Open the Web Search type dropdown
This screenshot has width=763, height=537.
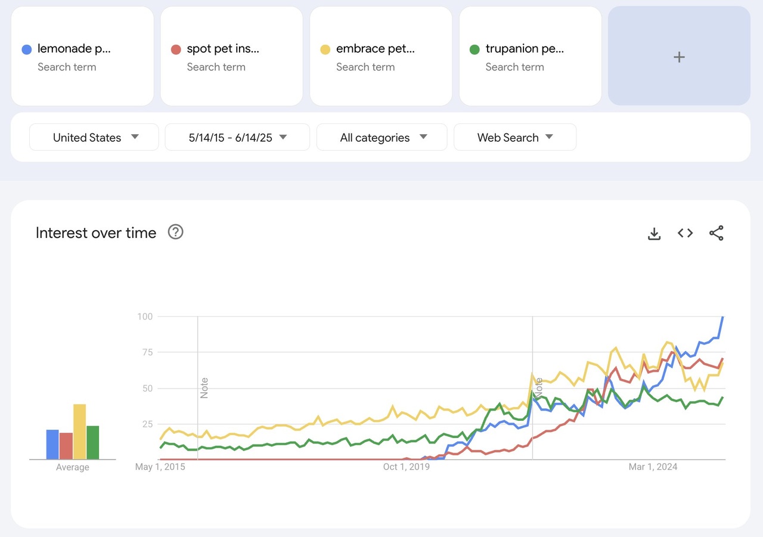point(515,137)
